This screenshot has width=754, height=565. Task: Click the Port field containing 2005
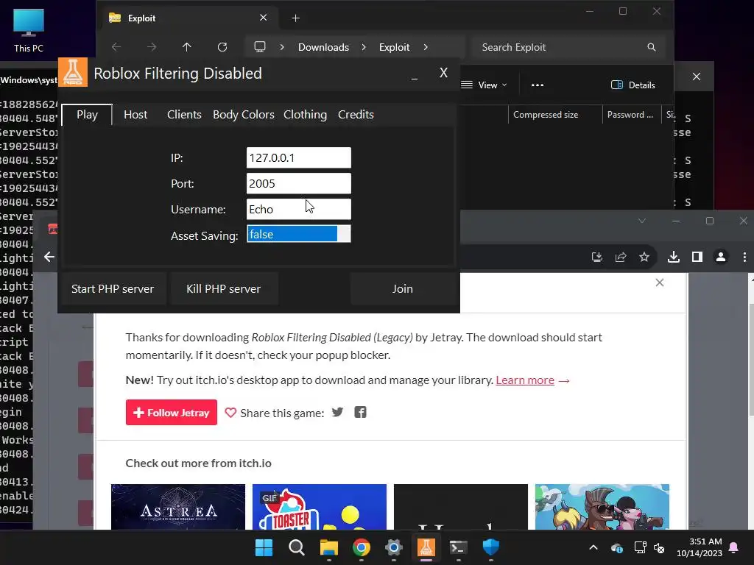299,183
